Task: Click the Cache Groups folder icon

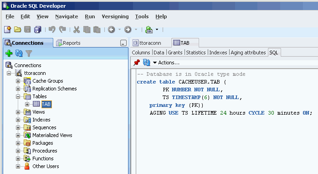Action: pos(27,81)
